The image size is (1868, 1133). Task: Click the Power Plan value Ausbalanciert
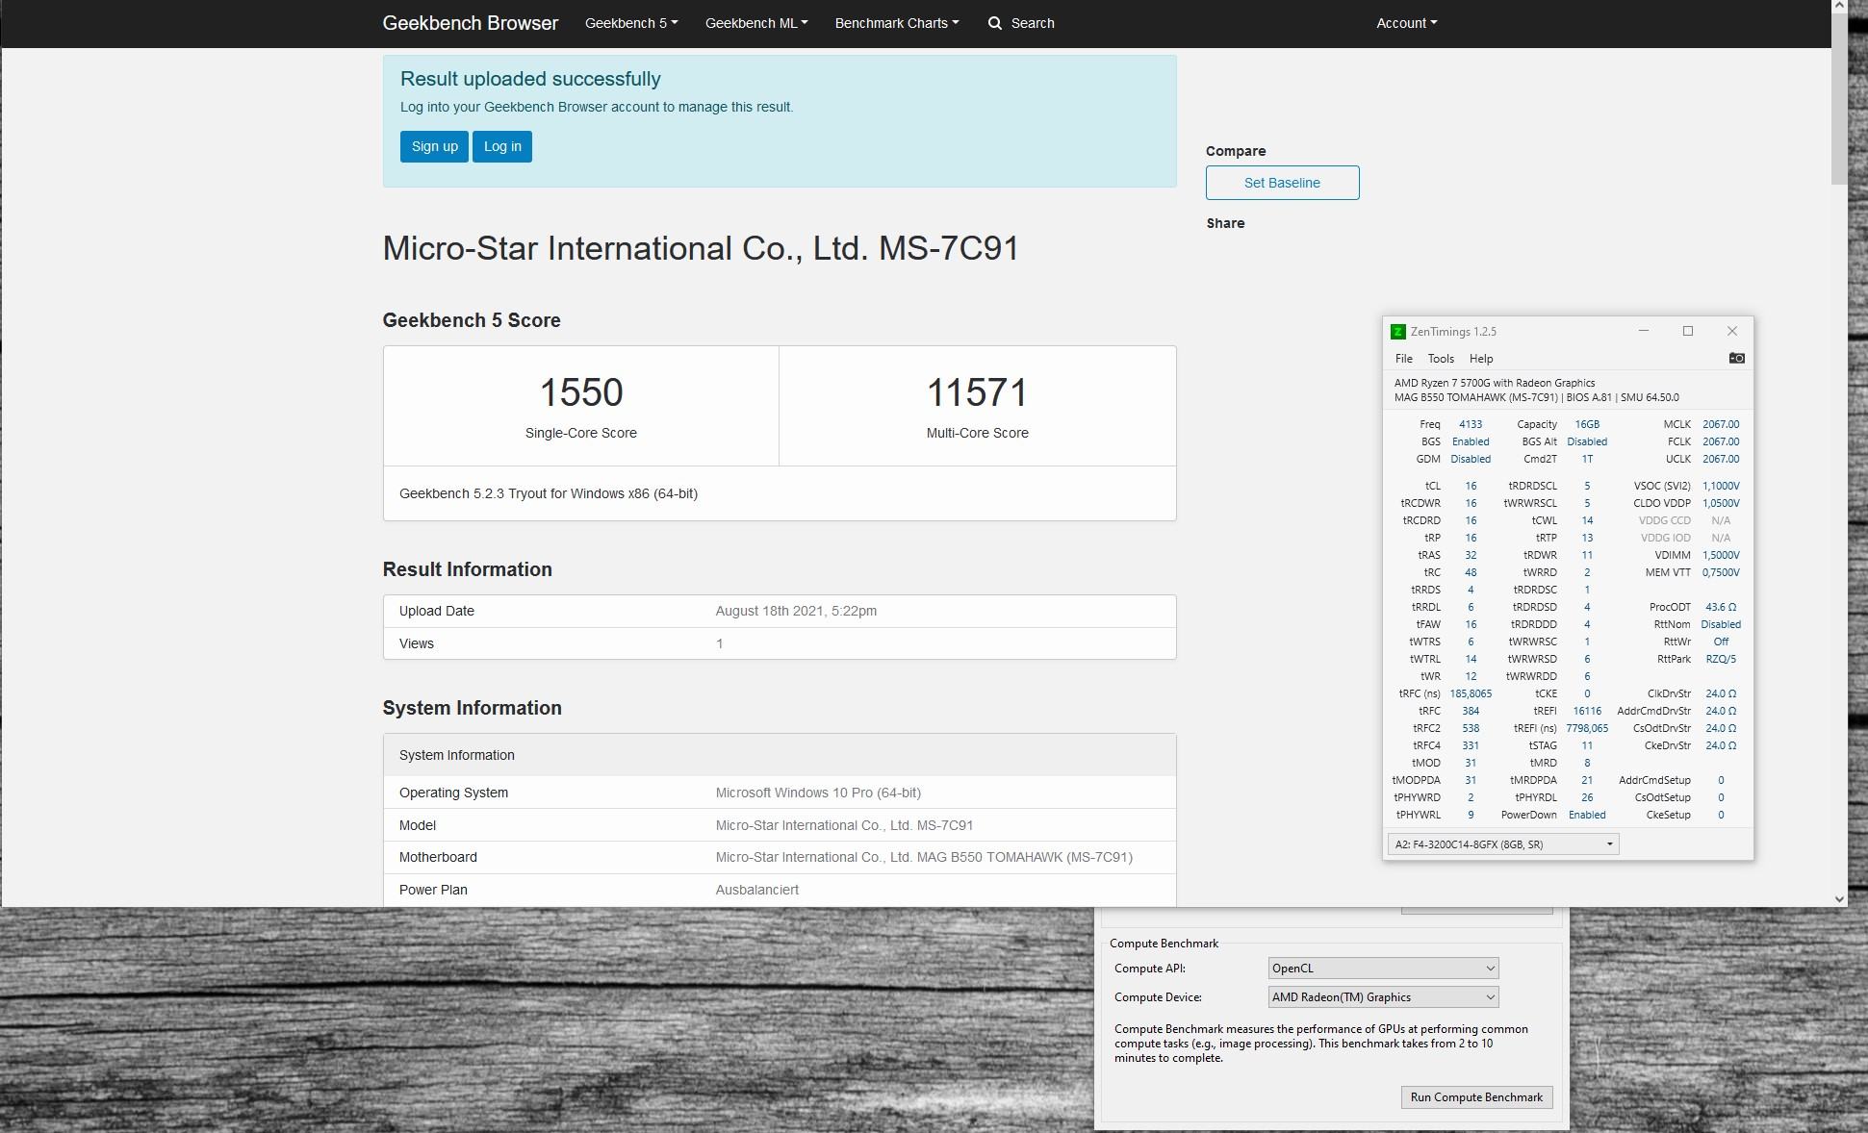tap(757, 890)
